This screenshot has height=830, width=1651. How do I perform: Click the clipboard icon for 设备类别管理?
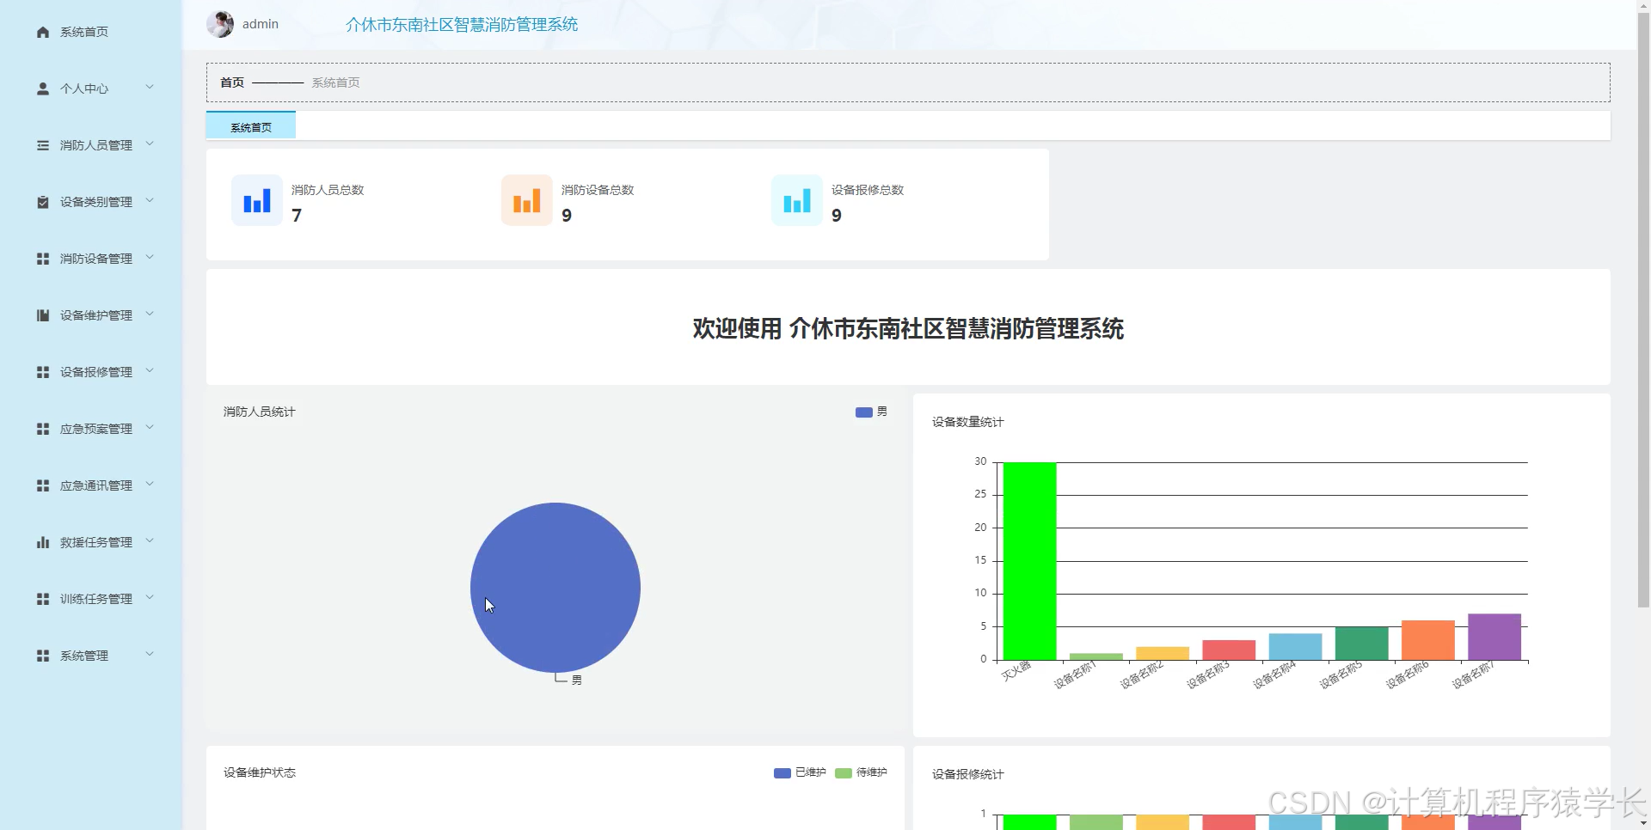coord(43,202)
